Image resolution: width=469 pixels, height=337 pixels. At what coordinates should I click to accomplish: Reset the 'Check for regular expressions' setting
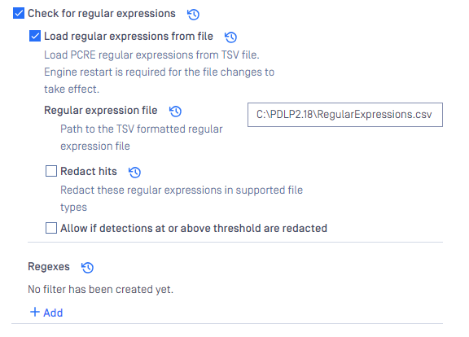(193, 14)
